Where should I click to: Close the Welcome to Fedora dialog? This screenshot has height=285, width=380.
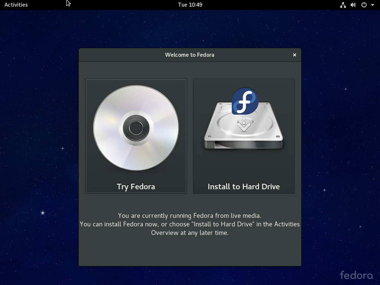(295, 55)
